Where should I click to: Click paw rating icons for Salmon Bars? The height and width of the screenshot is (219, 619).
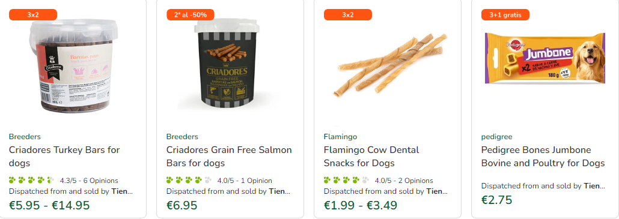pos(189,181)
